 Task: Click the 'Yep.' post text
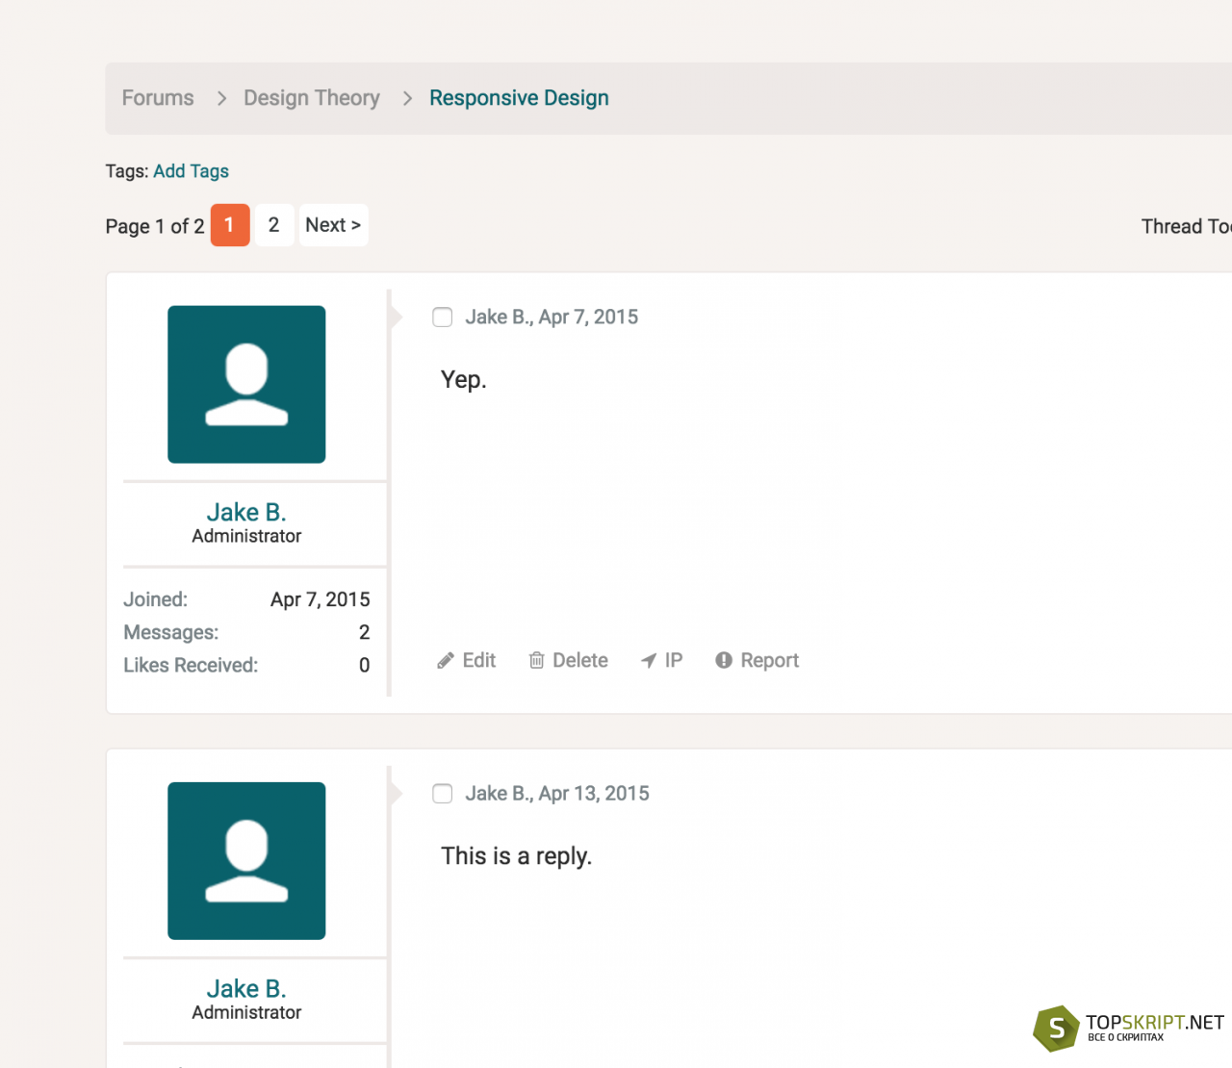(464, 379)
